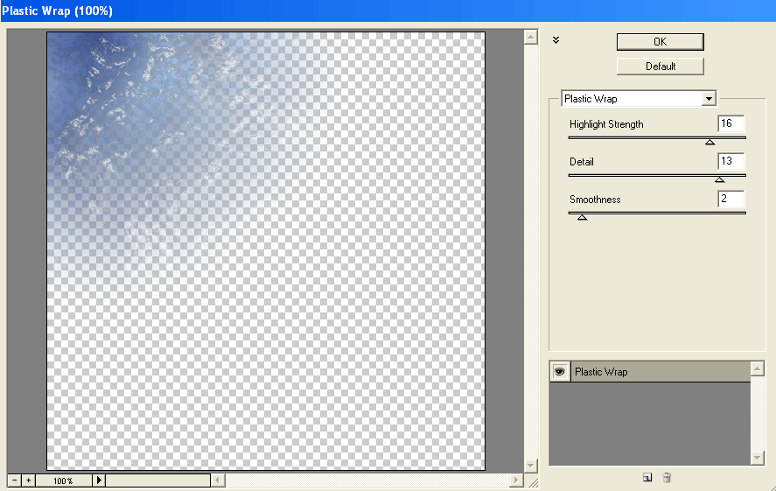Click effect layers list scroll down arrow
Image resolution: width=776 pixels, height=491 pixels.
758,459
